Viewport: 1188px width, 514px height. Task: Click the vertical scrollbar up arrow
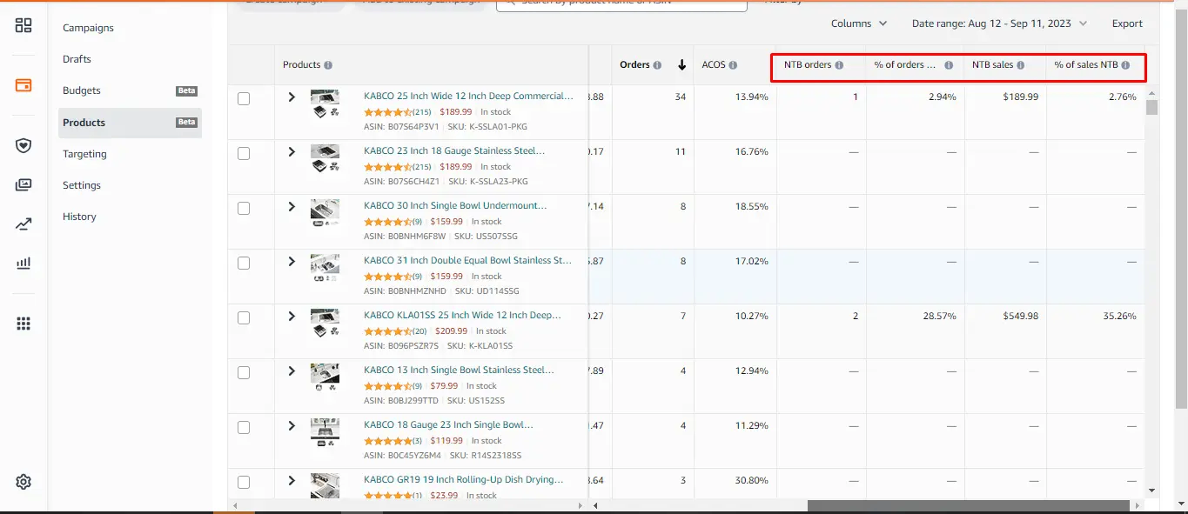point(1151,93)
